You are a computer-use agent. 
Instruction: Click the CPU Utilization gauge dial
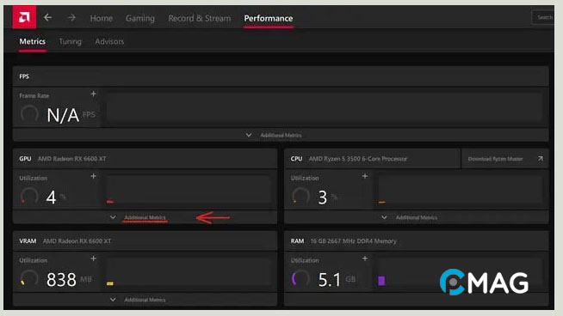coord(301,197)
